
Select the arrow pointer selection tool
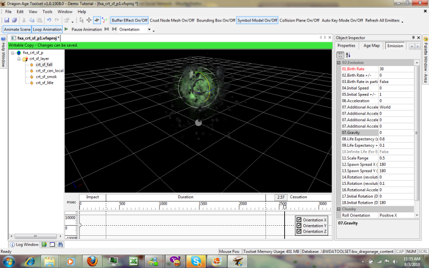[x=82, y=20]
